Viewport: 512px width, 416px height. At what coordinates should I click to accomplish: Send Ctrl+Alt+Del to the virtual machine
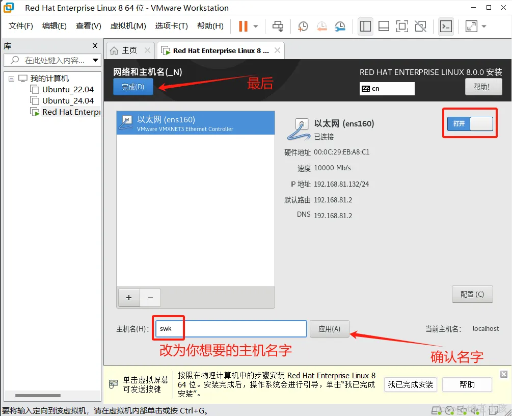(x=278, y=26)
